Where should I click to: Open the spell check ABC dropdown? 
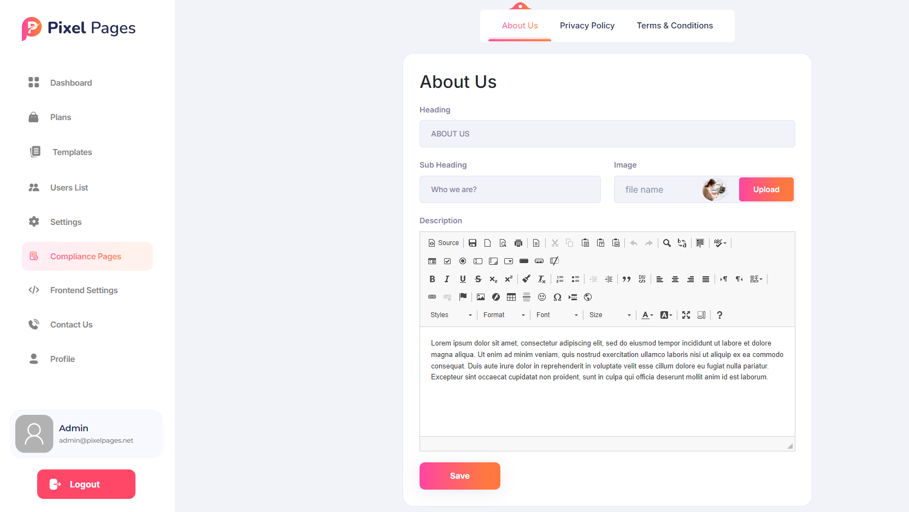720,243
